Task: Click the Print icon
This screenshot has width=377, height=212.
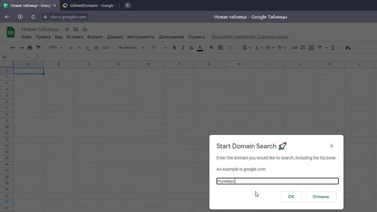Action: (x=30, y=48)
